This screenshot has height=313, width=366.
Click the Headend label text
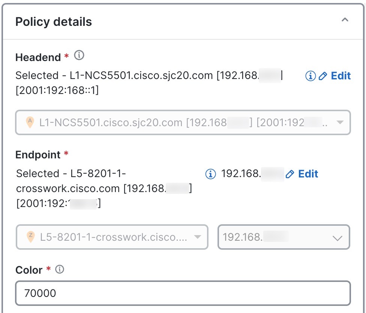pyautogui.click(x=37, y=57)
